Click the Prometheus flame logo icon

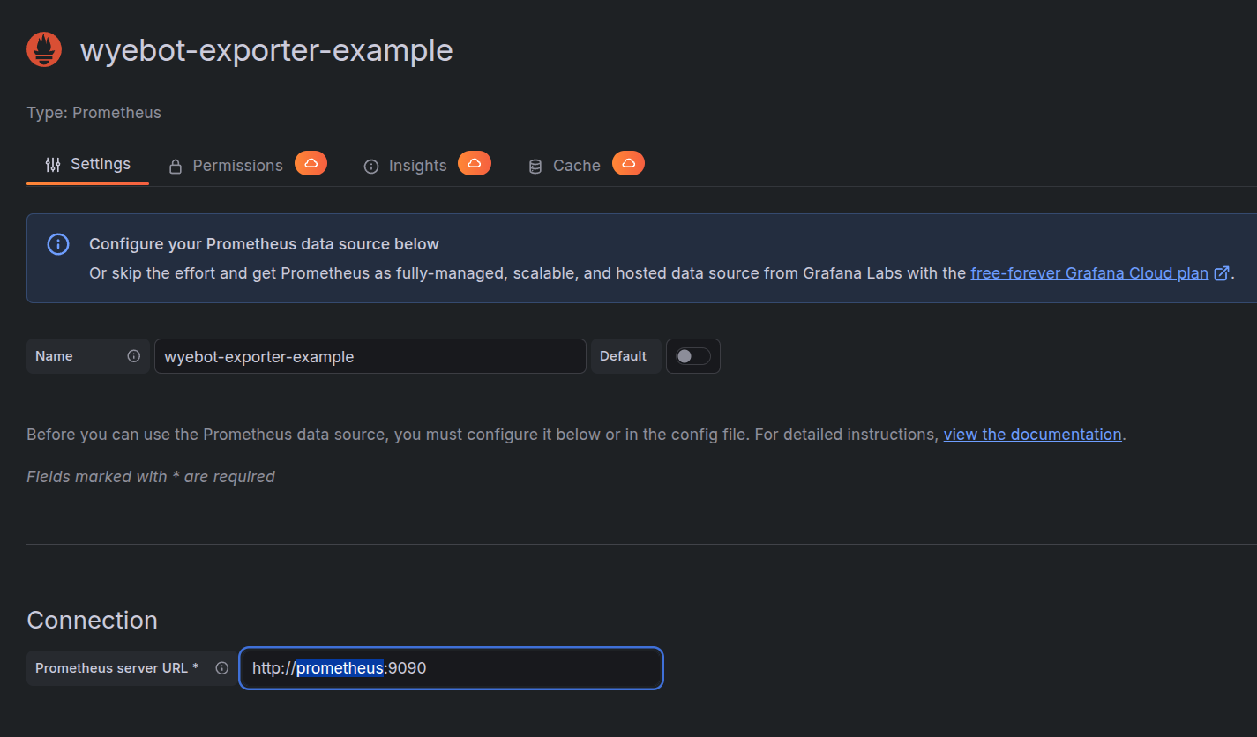point(44,49)
